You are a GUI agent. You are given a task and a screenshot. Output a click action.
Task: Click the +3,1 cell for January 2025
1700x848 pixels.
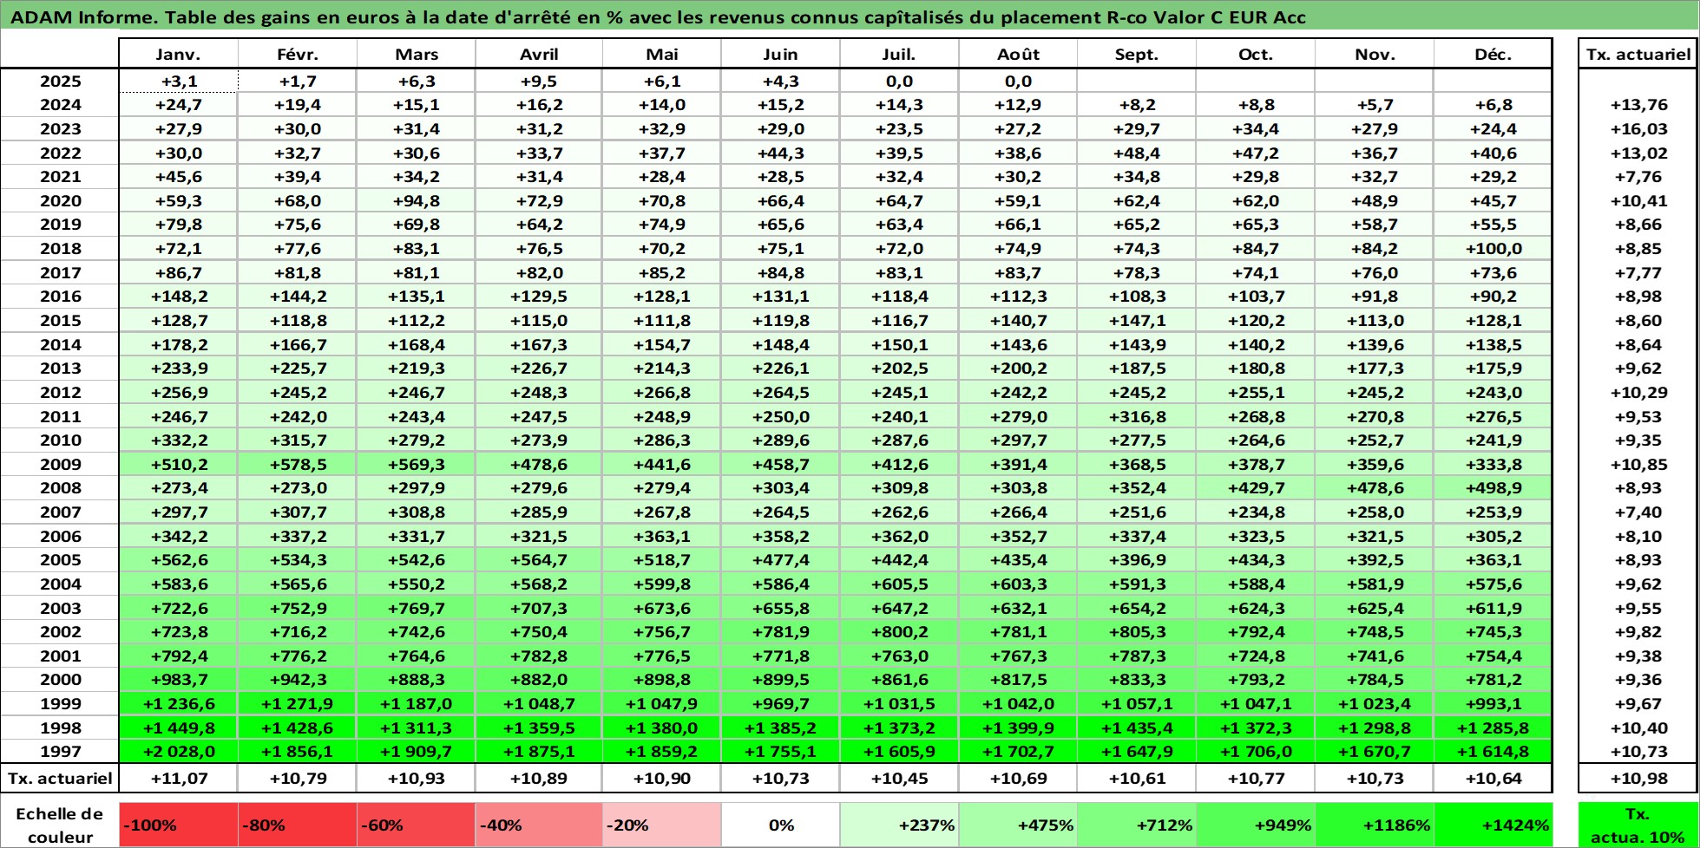[178, 82]
